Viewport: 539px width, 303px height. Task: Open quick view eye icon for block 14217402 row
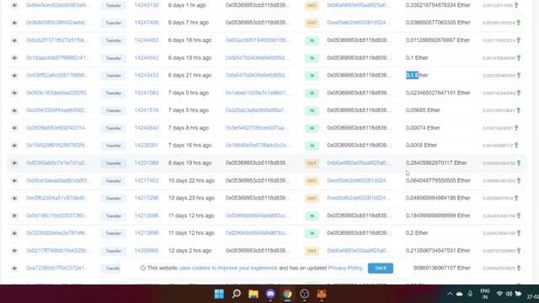click(x=14, y=180)
